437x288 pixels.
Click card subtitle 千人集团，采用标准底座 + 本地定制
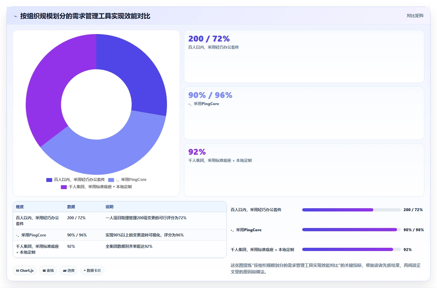(x=220, y=161)
